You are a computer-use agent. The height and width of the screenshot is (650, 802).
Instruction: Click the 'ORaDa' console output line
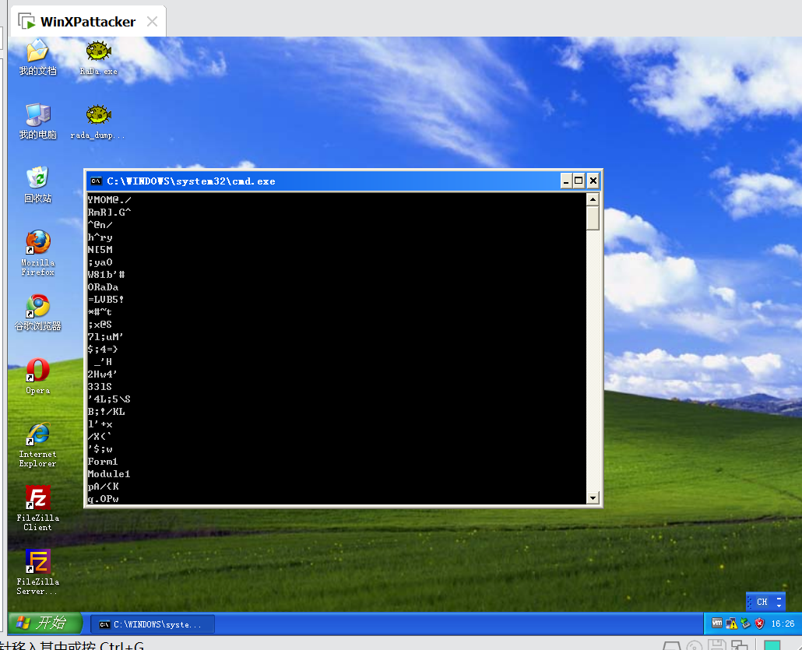[x=103, y=287]
